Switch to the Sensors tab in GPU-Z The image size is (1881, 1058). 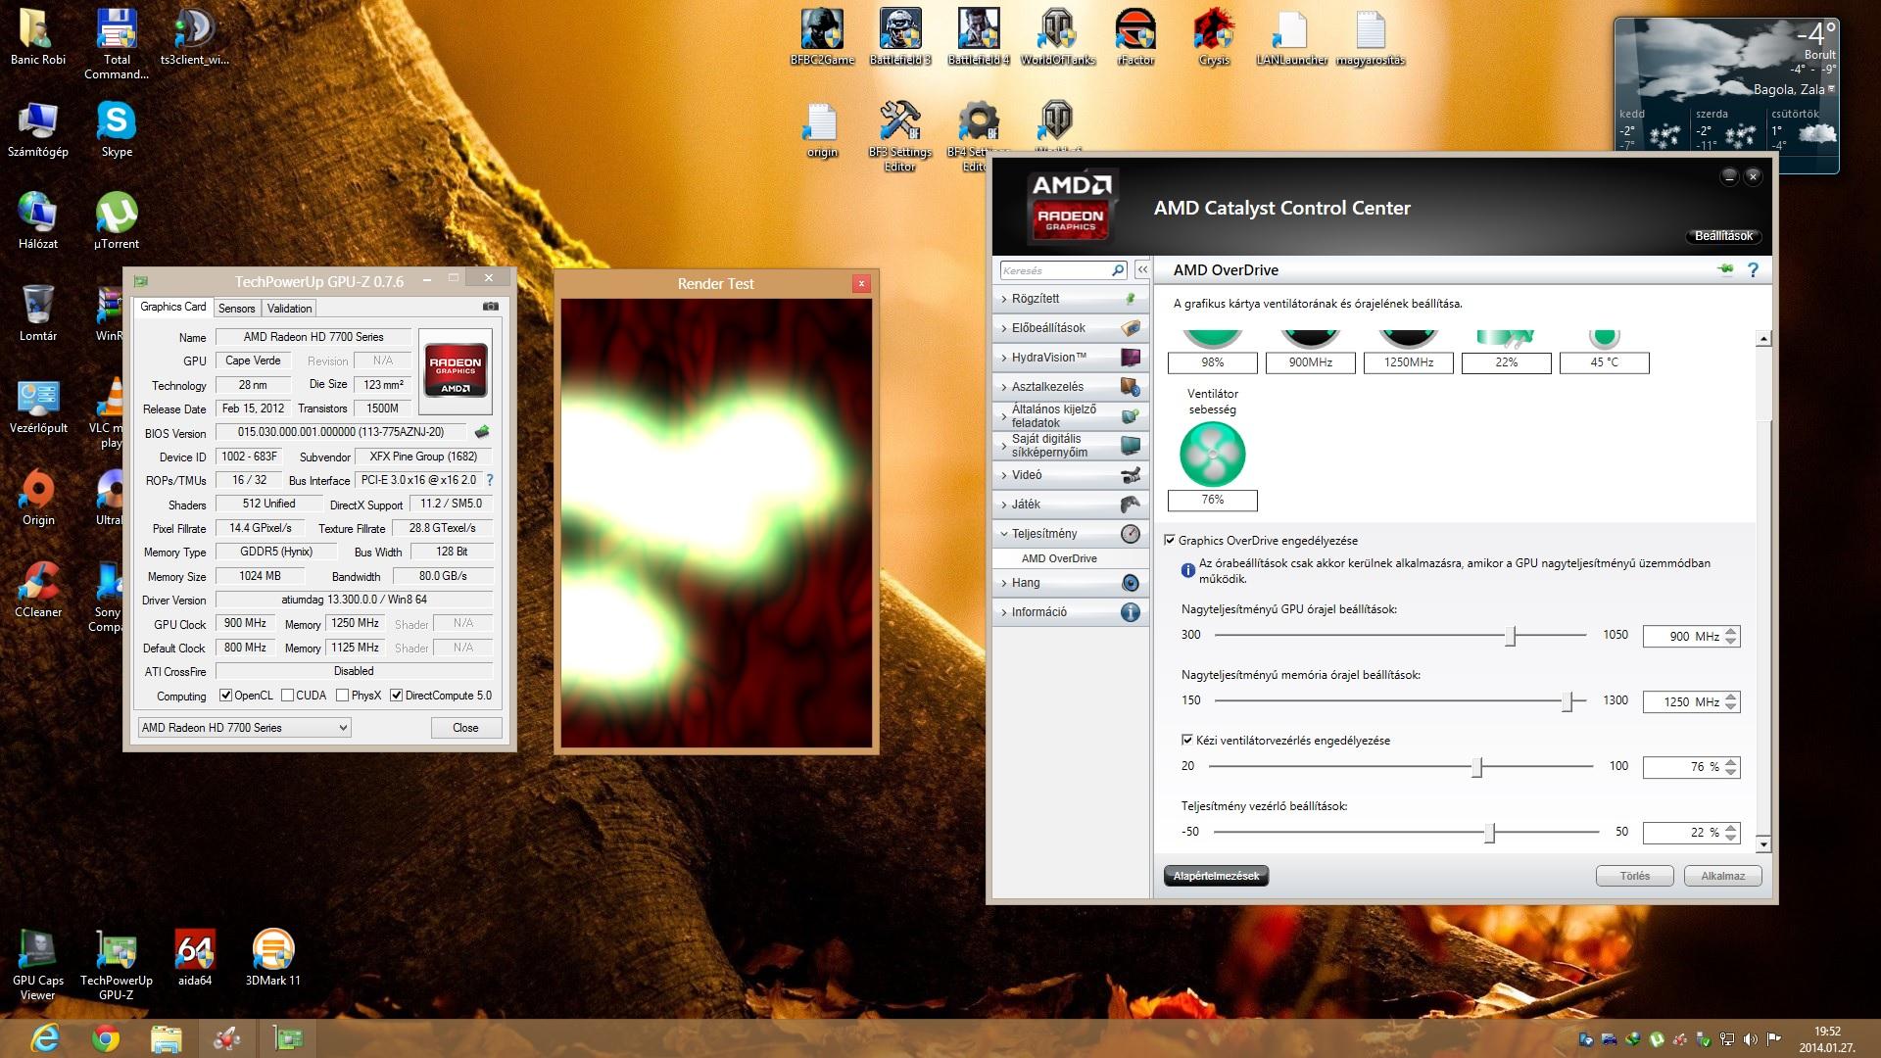click(x=236, y=308)
